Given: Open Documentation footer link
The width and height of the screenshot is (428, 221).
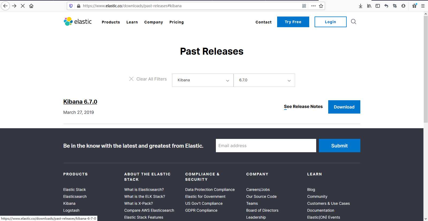Looking at the screenshot, I should tap(321, 210).
